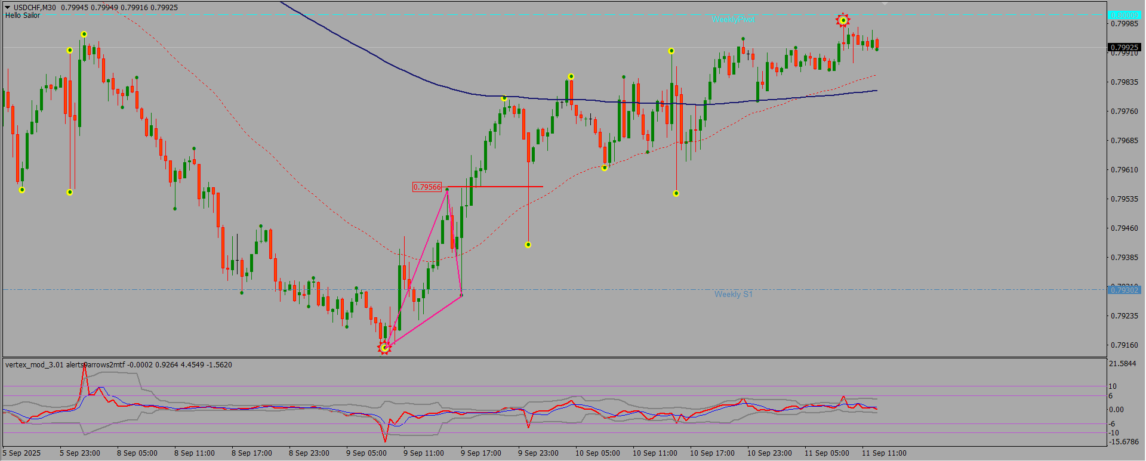Viewport: 1146px width, 461px height.
Task: Open the chart menu arrow beside USDCHF,M30
Action: tap(8, 8)
